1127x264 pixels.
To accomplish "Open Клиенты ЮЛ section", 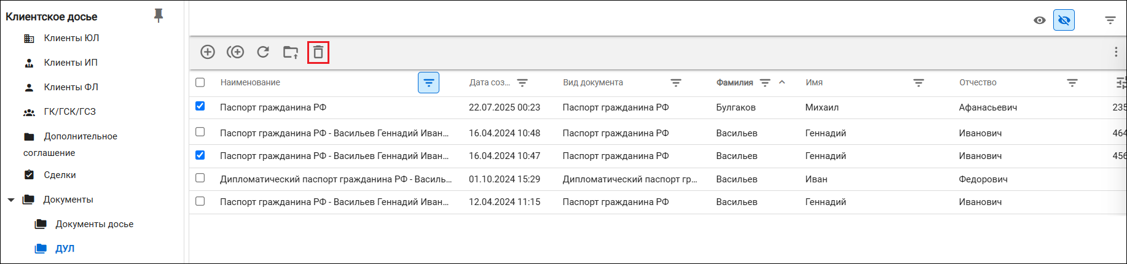I will pos(71,38).
